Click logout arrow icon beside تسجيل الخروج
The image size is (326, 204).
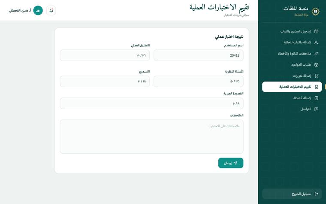click(316, 194)
